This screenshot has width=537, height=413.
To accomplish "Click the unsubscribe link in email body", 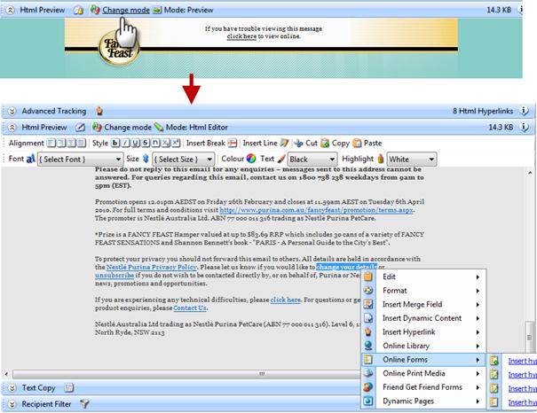I will tap(115, 276).
